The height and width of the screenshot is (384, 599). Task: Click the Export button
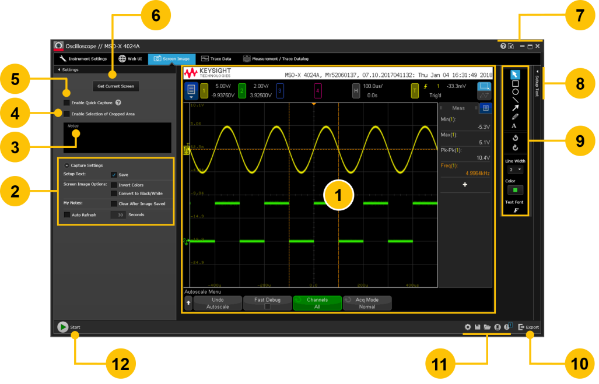click(529, 327)
